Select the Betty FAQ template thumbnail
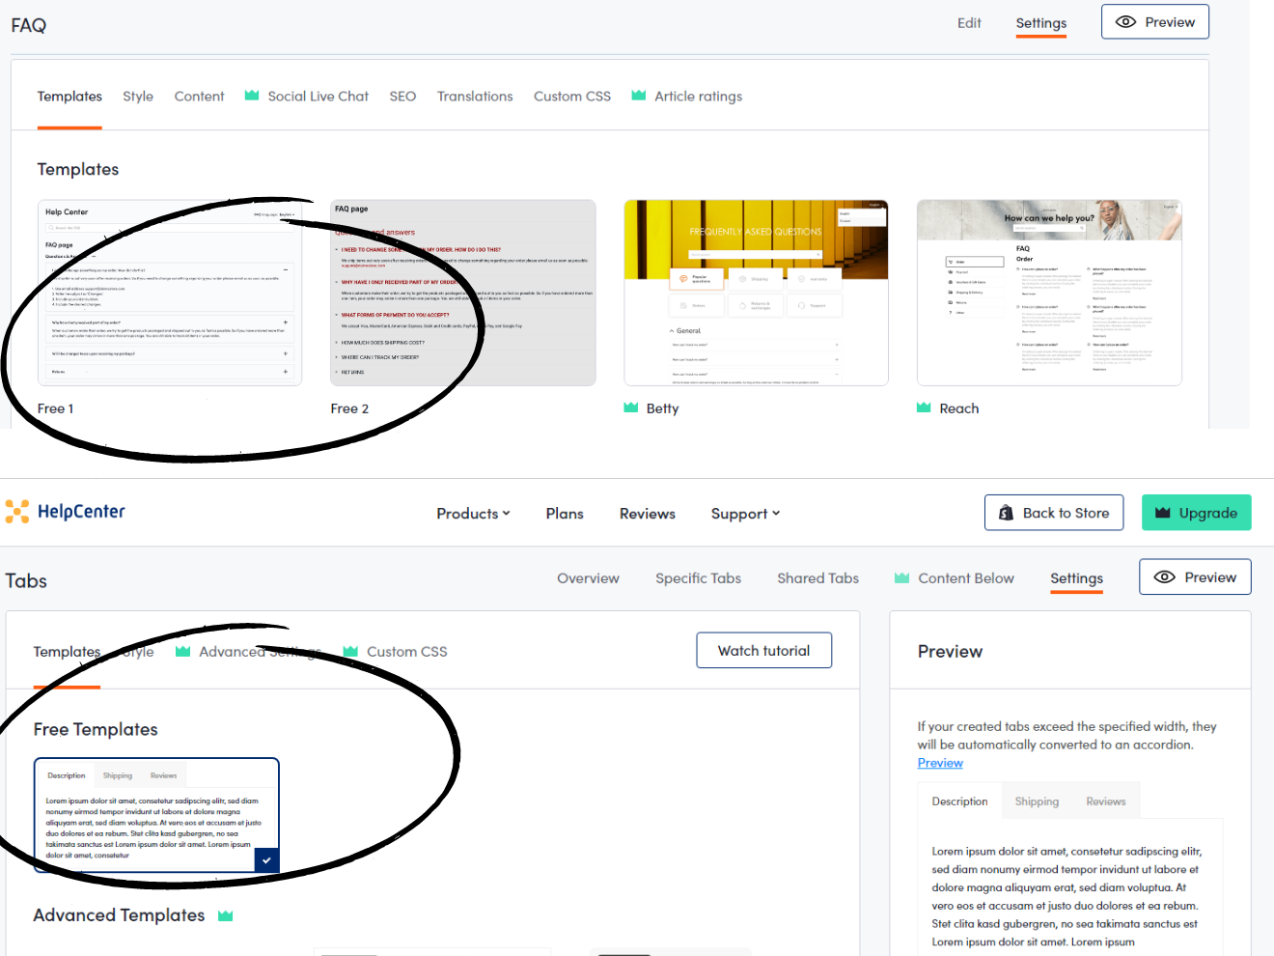 [756, 294]
